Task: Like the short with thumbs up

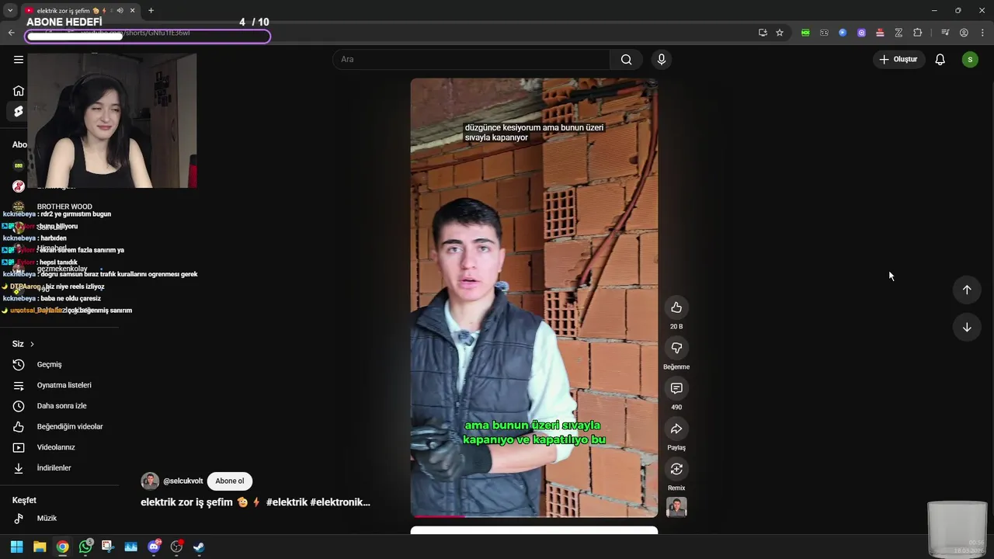Action: point(676,307)
